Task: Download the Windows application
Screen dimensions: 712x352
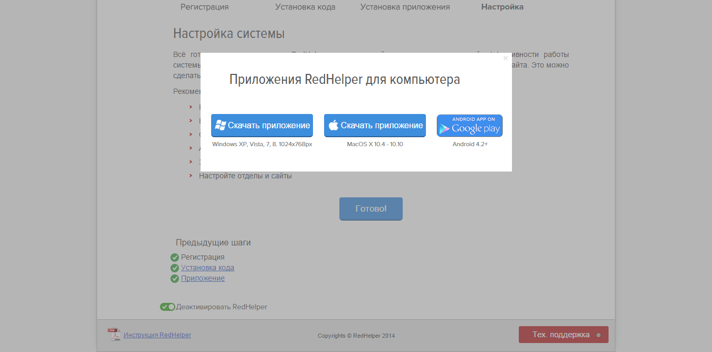Action: tap(262, 126)
